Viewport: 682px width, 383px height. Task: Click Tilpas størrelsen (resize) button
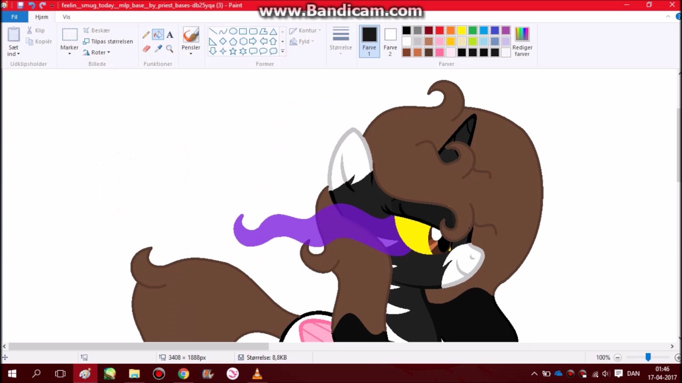click(x=108, y=41)
